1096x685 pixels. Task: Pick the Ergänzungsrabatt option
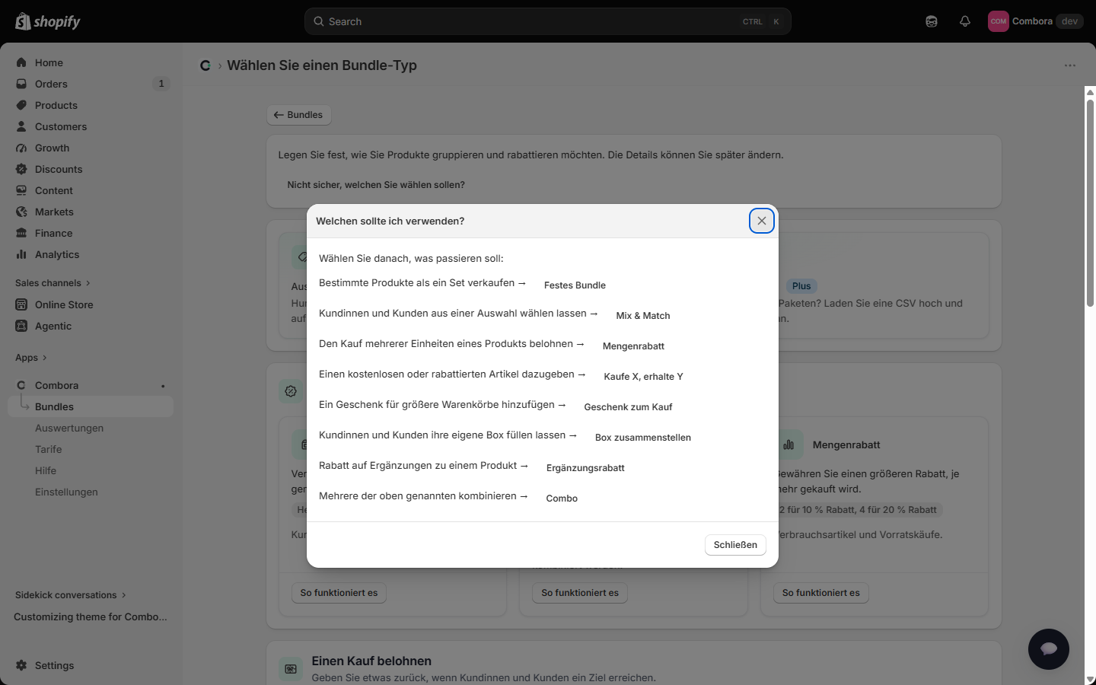(585, 468)
